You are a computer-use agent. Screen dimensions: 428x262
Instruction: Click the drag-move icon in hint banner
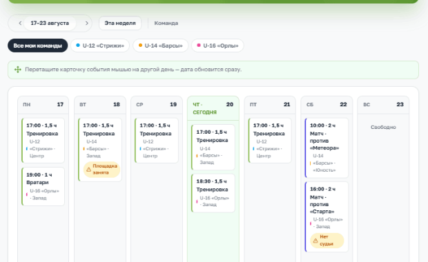click(x=18, y=70)
